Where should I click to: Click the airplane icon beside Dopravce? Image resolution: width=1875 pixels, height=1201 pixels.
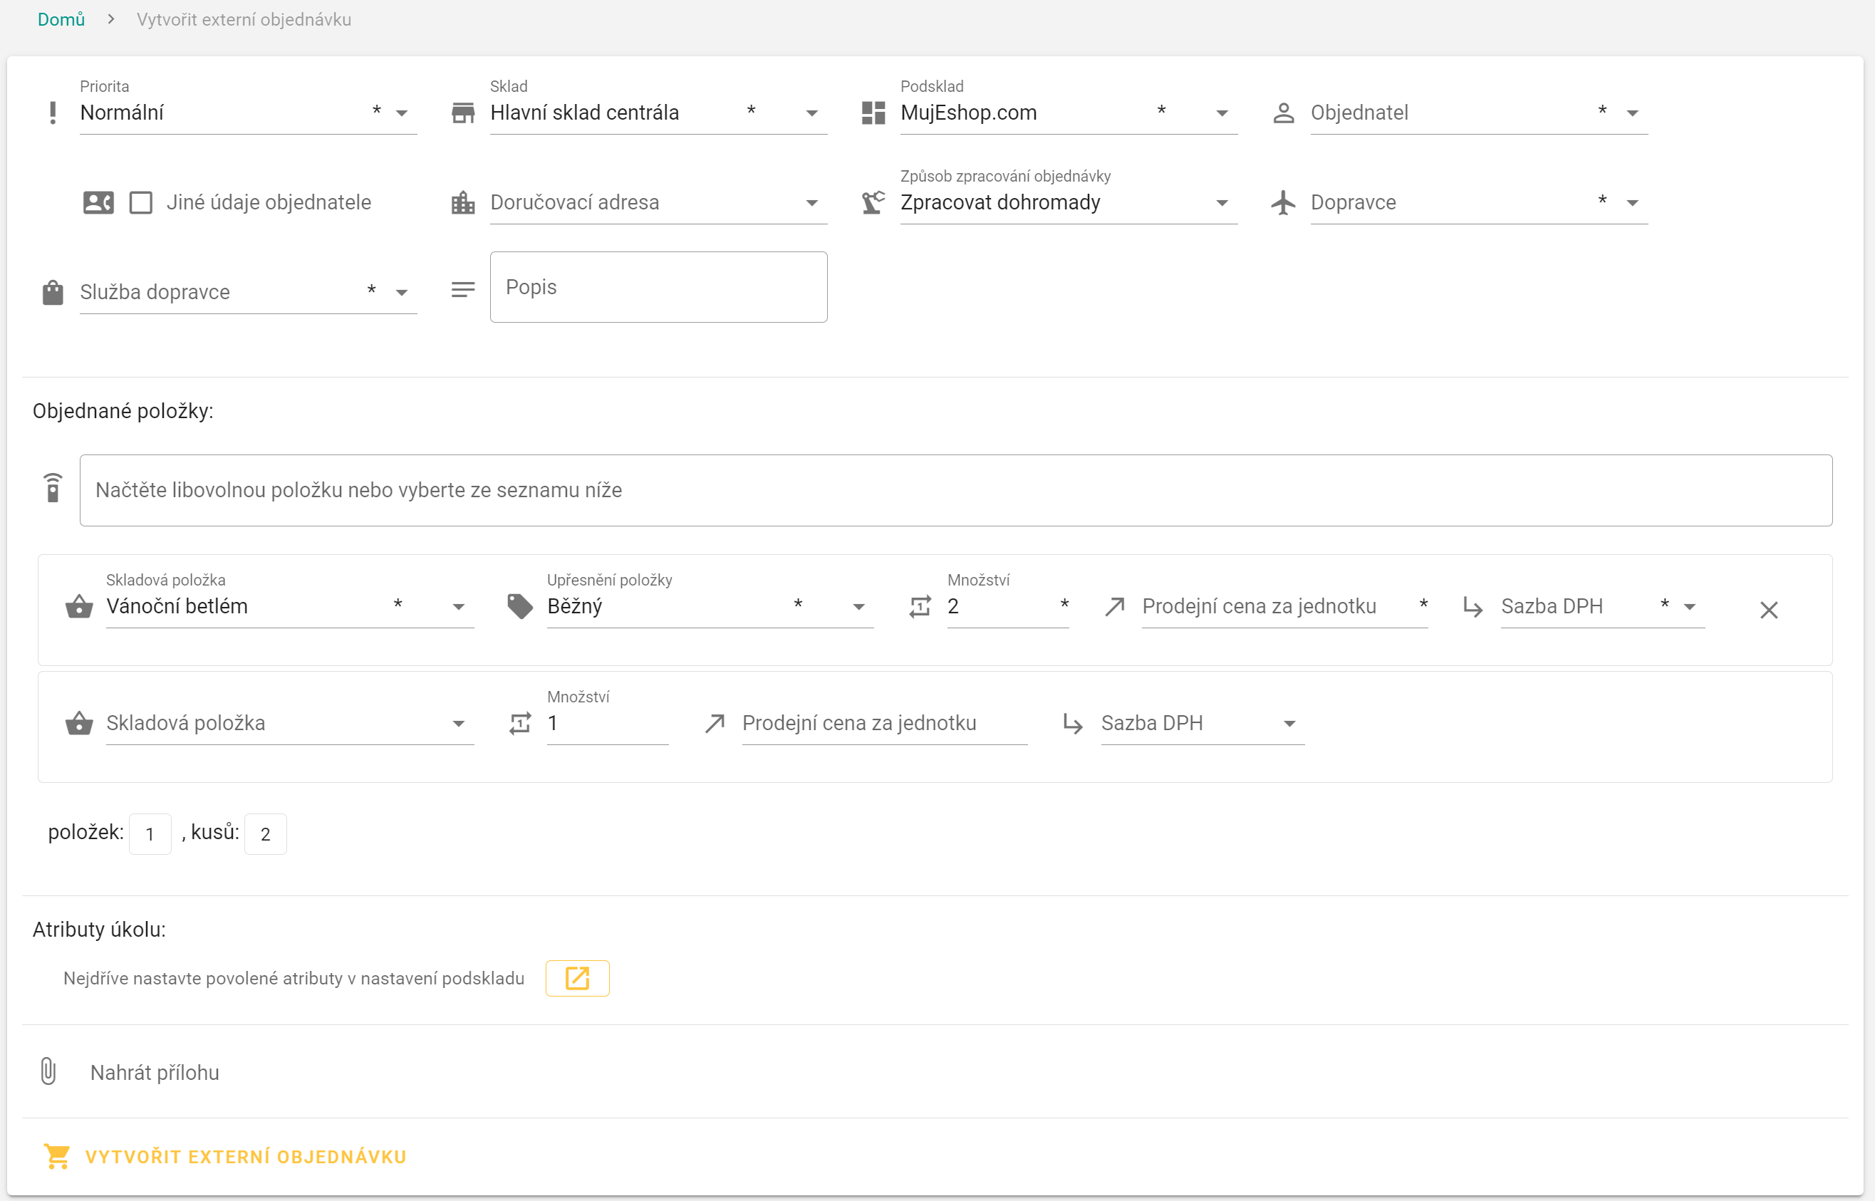click(1283, 203)
